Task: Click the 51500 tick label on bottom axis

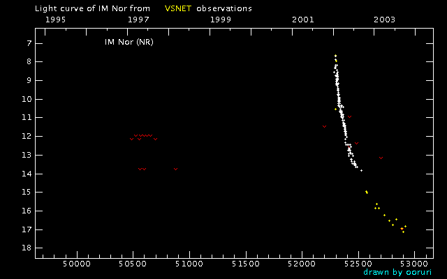Action: point(246,264)
